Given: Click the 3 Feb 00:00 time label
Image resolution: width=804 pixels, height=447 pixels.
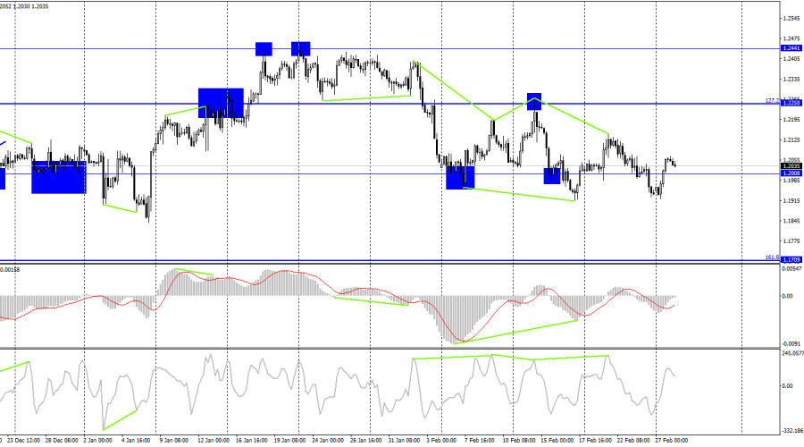Looking at the screenshot, I should pyautogui.click(x=441, y=441).
